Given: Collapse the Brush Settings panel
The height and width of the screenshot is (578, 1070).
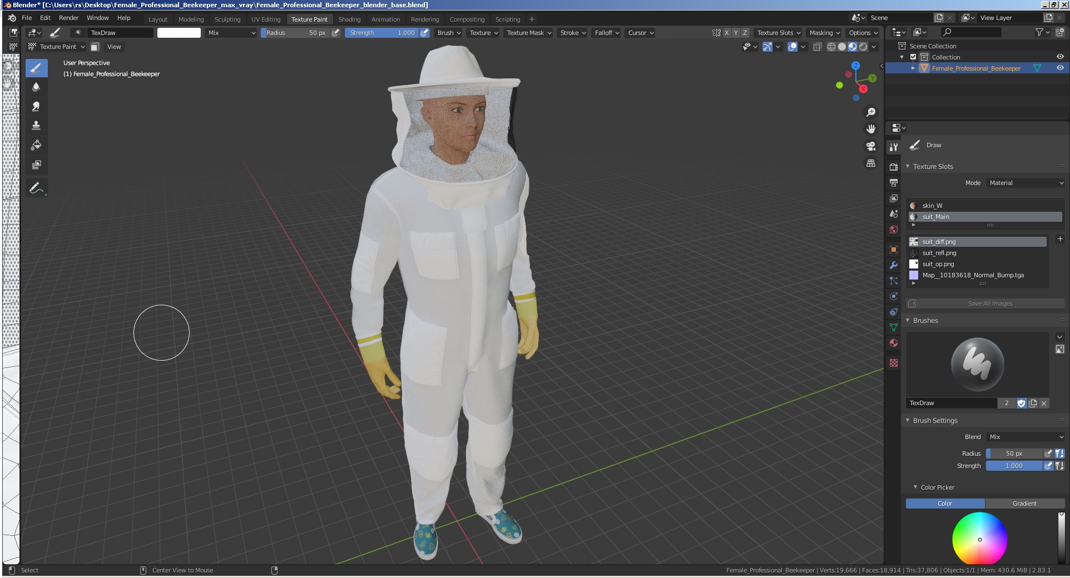Looking at the screenshot, I should click(x=908, y=420).
